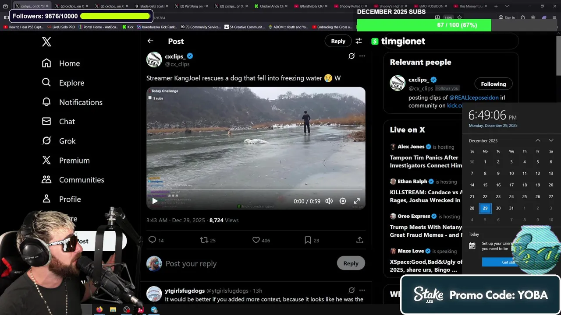Select December 30 in calendar
Image resolution: width=561 pixels, height=315 pixels.
click(498, 208)
